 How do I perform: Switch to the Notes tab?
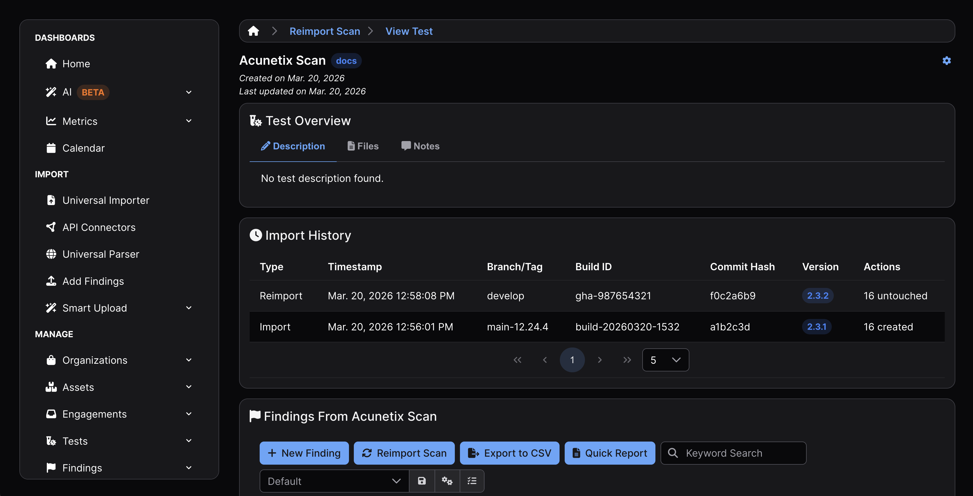click(x=420, y=146)
